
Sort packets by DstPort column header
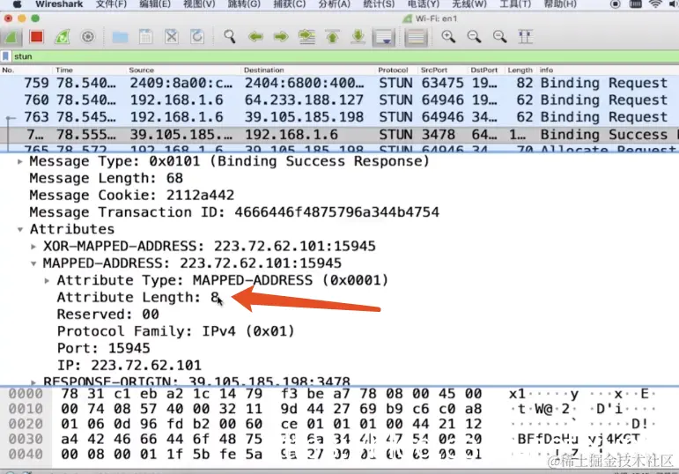(484, 70)
